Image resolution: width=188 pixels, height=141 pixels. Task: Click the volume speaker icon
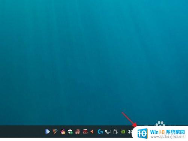tap(130, 132)
